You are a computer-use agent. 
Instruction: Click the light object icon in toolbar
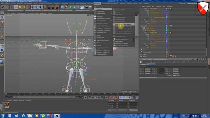coord(90,7)
